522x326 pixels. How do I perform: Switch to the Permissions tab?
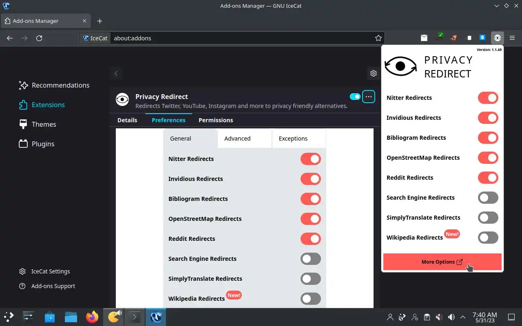click(216, 120)
